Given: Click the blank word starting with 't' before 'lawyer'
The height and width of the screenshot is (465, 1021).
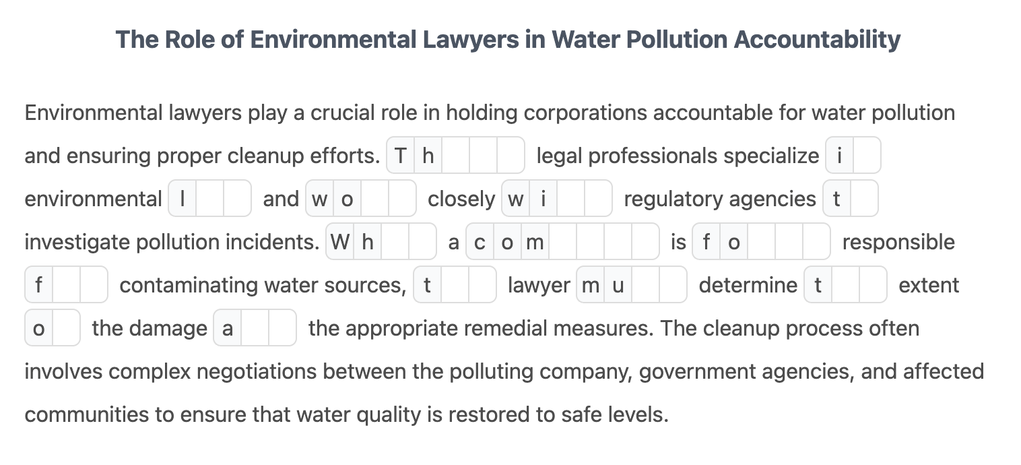Looking at the screenshot, I should (x=455, y=285).
